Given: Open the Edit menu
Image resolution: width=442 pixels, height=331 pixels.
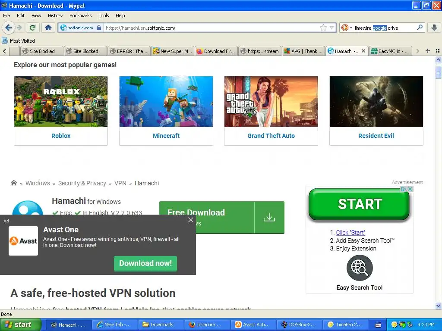Looking at the screenshot, I should coord(21,16).
